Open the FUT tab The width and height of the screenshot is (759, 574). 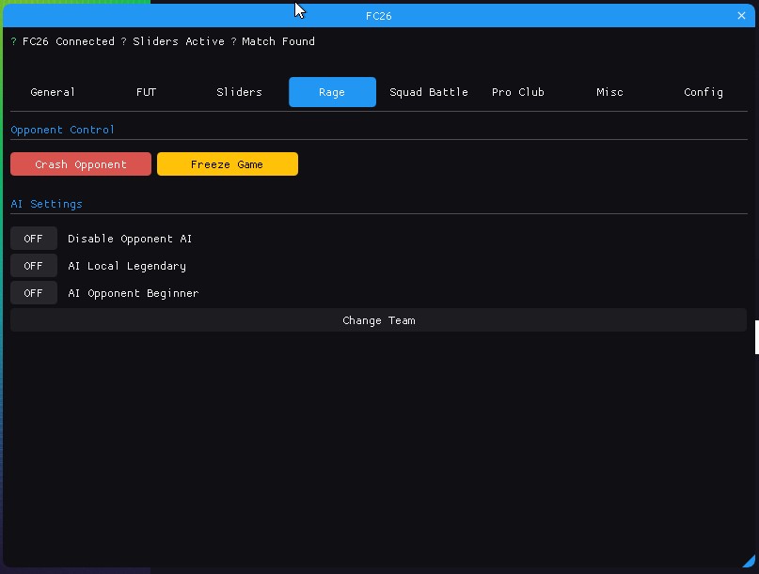tap(146, 92)
